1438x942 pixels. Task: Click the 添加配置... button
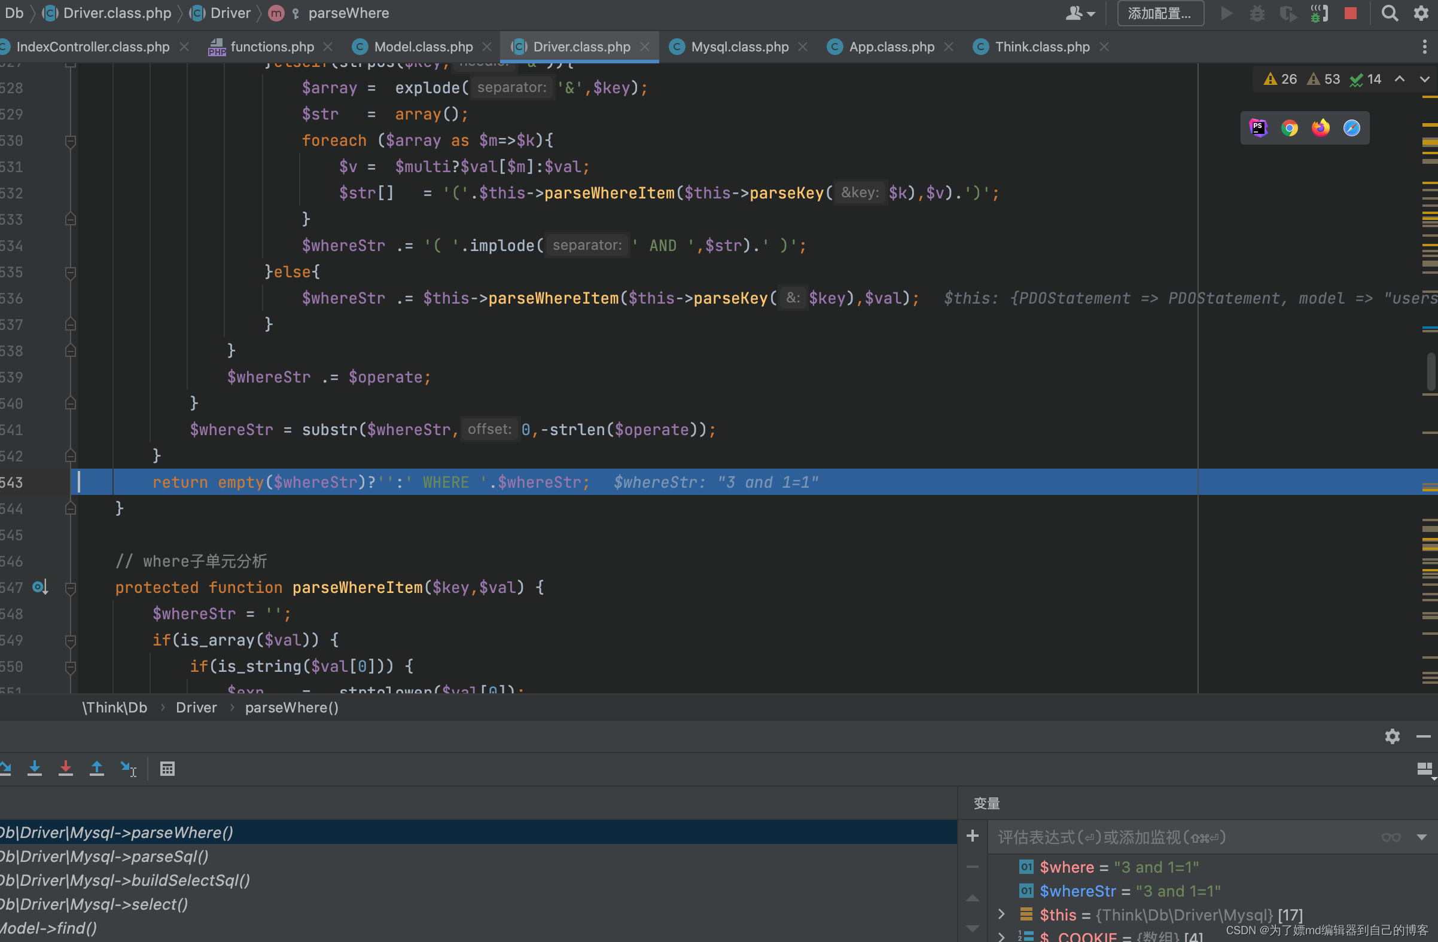(x=1159, y=13)
